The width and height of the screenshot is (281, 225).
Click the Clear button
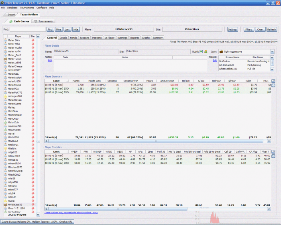coord(260,29)
